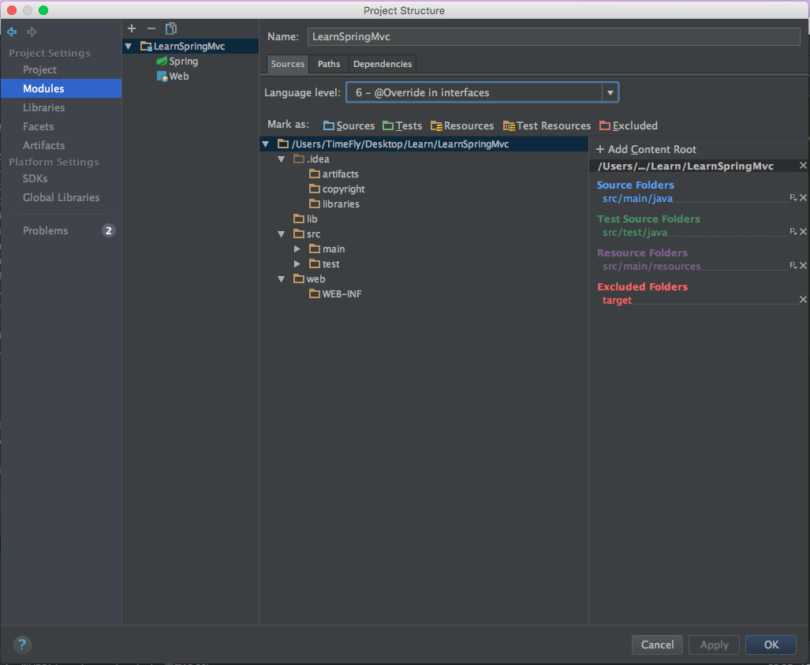This screenshot has height=665, width=810.
Task: Collapse the src folder
Action: pyautogui.click(x=282, y=234)
